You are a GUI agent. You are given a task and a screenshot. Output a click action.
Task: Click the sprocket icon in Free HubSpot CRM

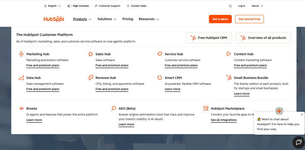[x=193, y=38]
